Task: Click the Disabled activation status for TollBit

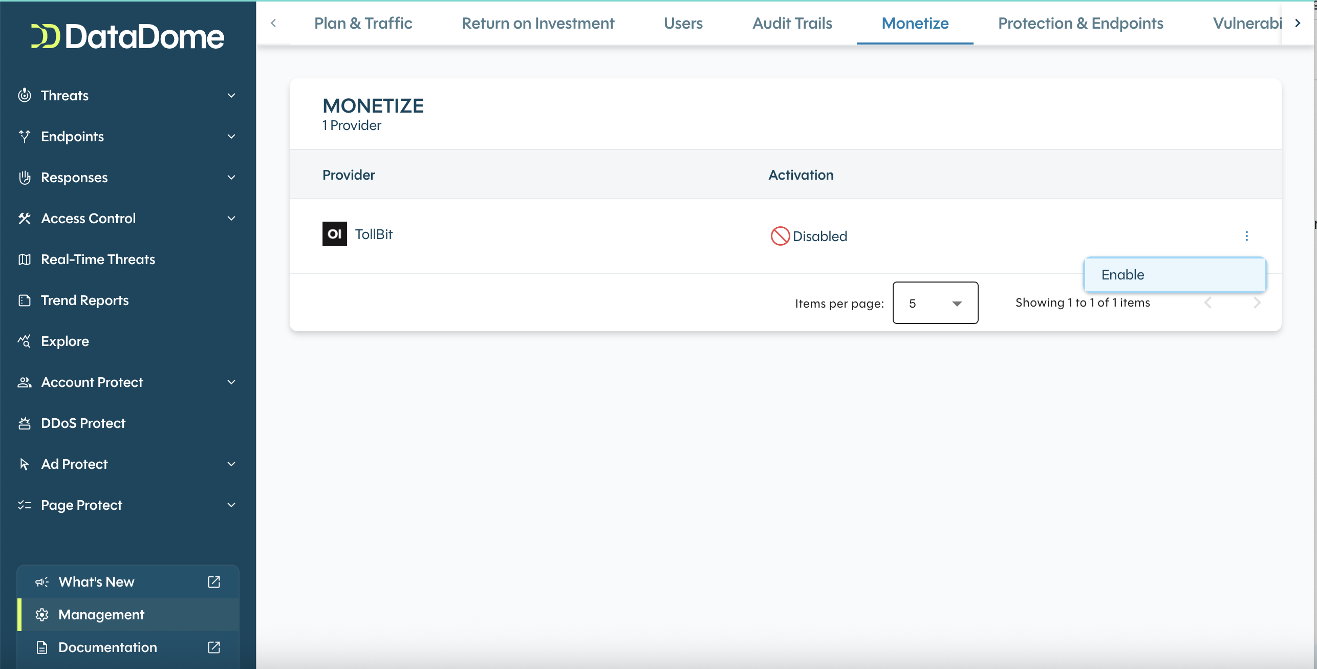Action: pyautogui.click(x=809, y=236)
